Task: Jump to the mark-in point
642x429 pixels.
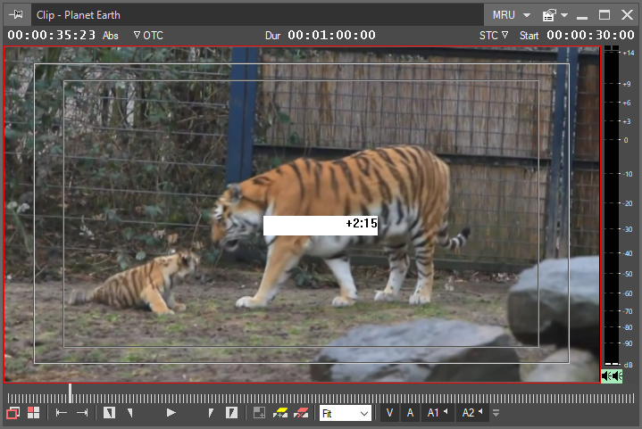Action: pyautogui.click(x=62, y=413)
